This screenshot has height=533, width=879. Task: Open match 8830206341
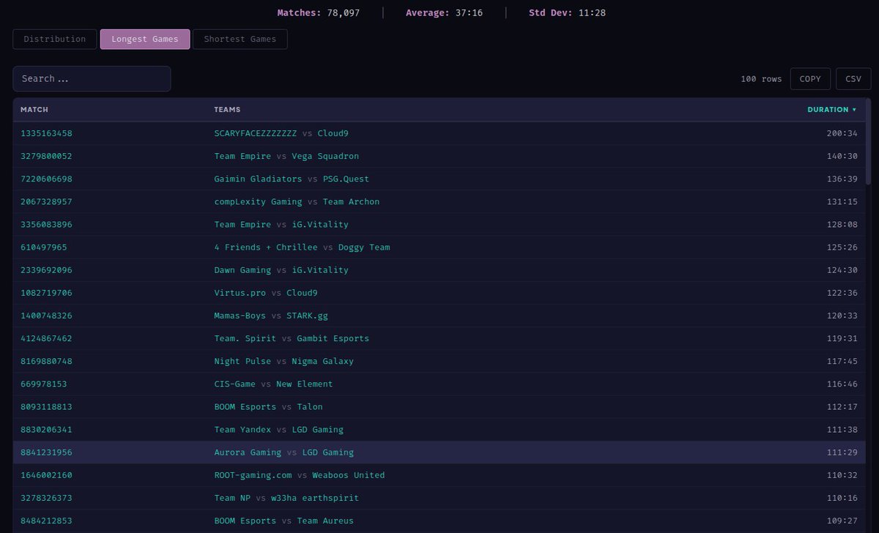point(46,429)
